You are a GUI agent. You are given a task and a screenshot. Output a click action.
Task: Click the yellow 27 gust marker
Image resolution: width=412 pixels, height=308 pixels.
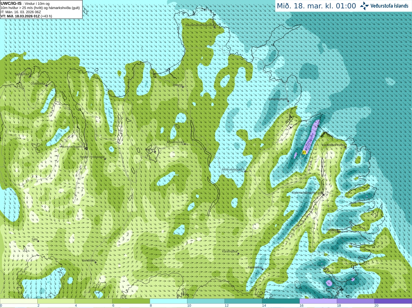[304, 152]
